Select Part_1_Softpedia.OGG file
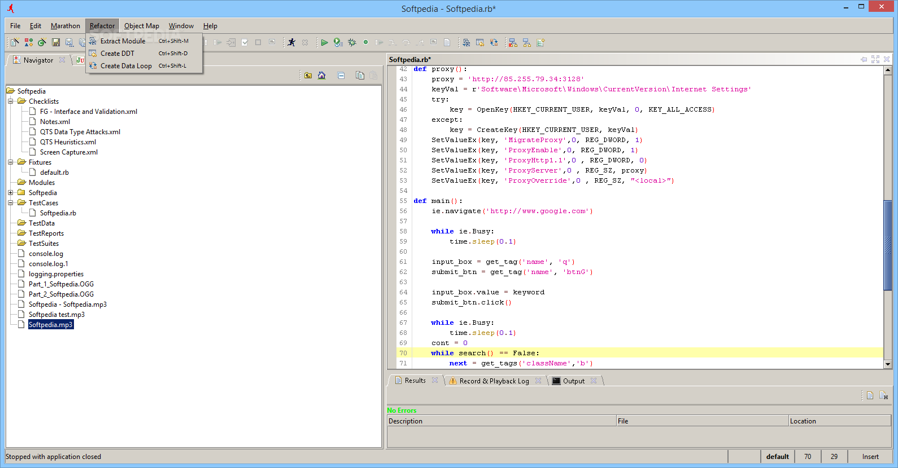This screenshot has width=898, height=468. pyautogui.click(x=61, y=284)
